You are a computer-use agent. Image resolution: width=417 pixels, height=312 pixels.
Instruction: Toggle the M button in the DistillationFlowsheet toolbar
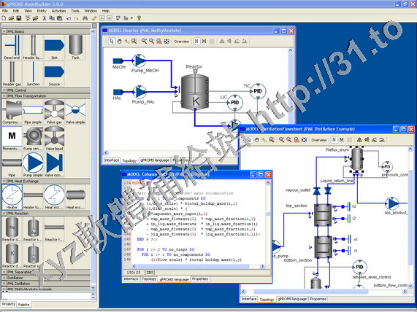[x=342, y=140]
